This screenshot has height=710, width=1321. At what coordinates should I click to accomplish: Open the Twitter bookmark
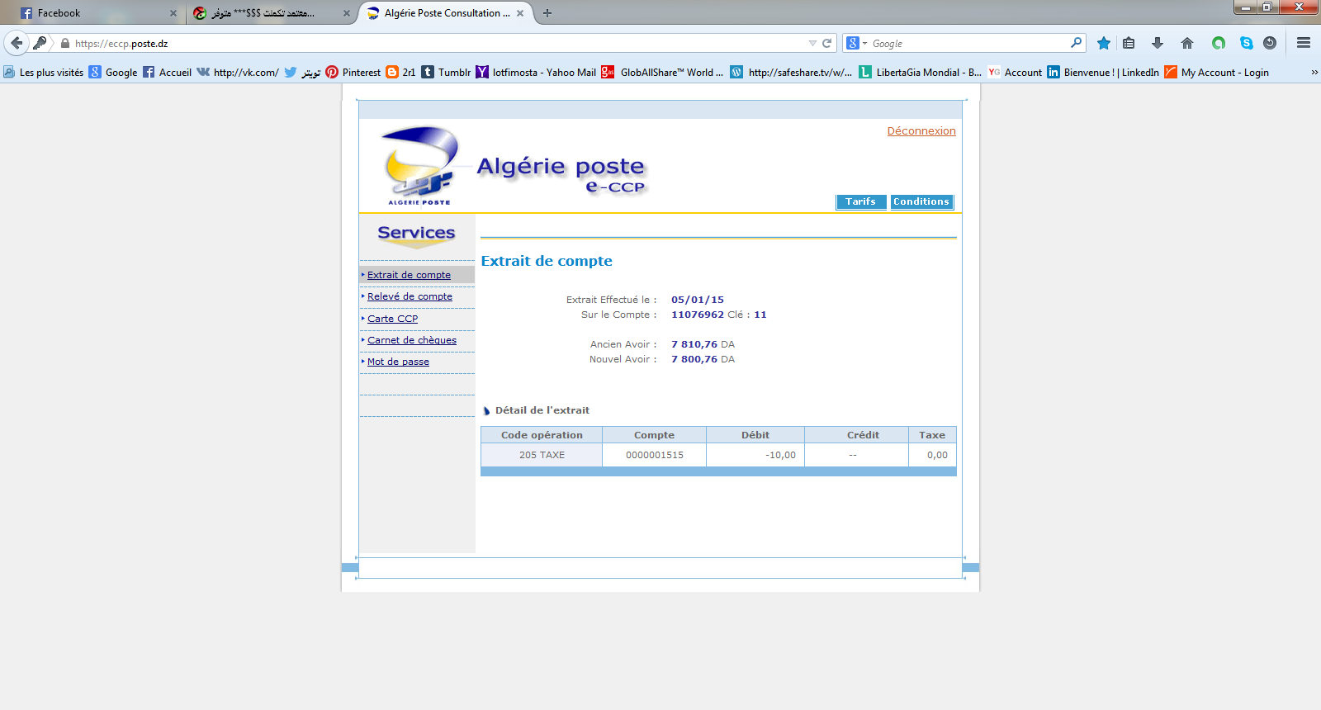click(x=302, y=73)
